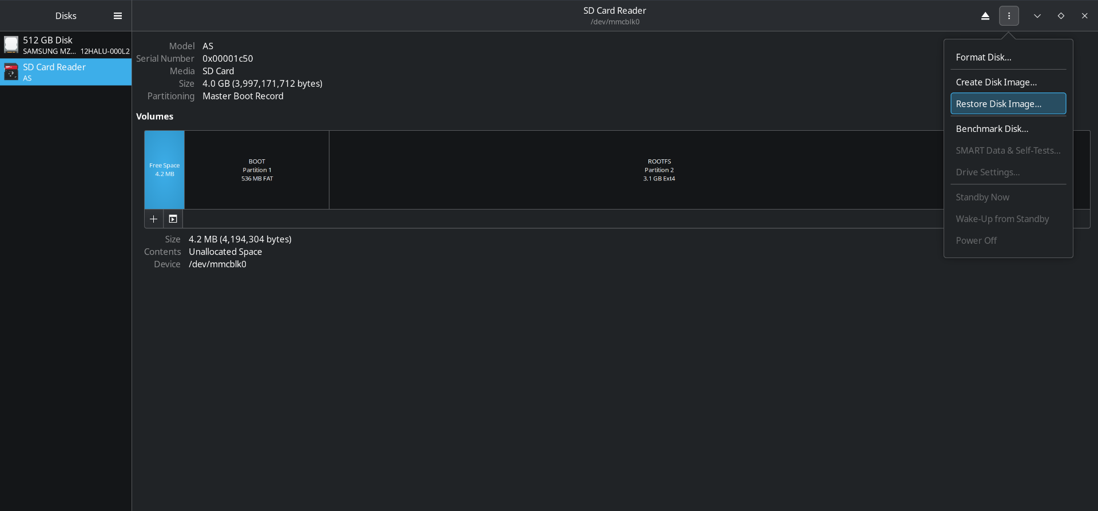Image resolution: width=1098 pixels, height=511 pixels.
Task: Click the plus icon to create partition
Action: pos(153,219)
